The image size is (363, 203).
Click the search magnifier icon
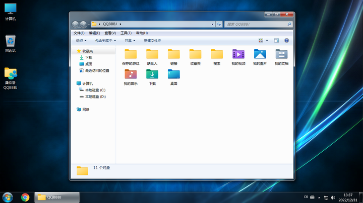(289, 24)
